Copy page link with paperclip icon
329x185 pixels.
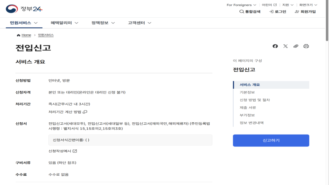[296, 46]
